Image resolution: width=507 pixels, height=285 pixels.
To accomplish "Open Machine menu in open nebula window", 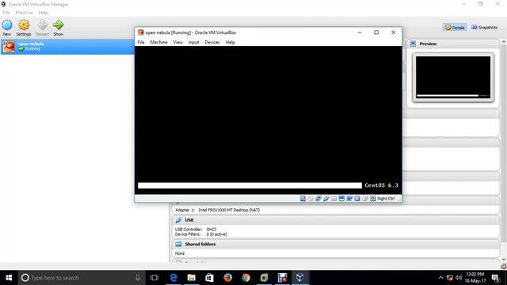I will tap(158, 42).
